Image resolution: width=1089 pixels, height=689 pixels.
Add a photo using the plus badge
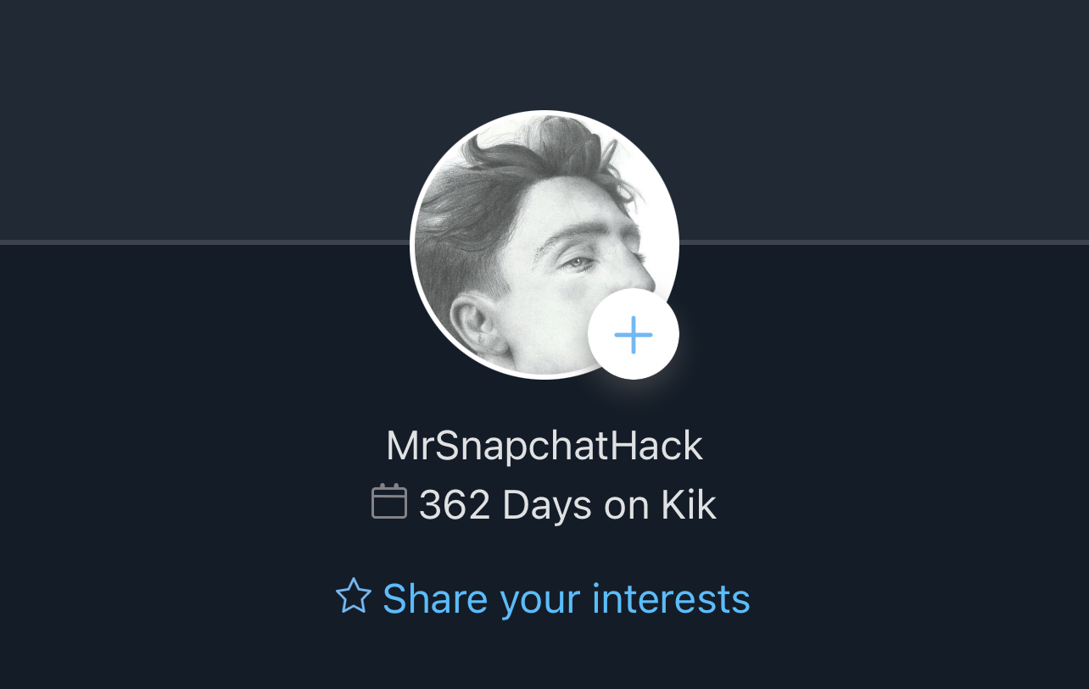634,335
